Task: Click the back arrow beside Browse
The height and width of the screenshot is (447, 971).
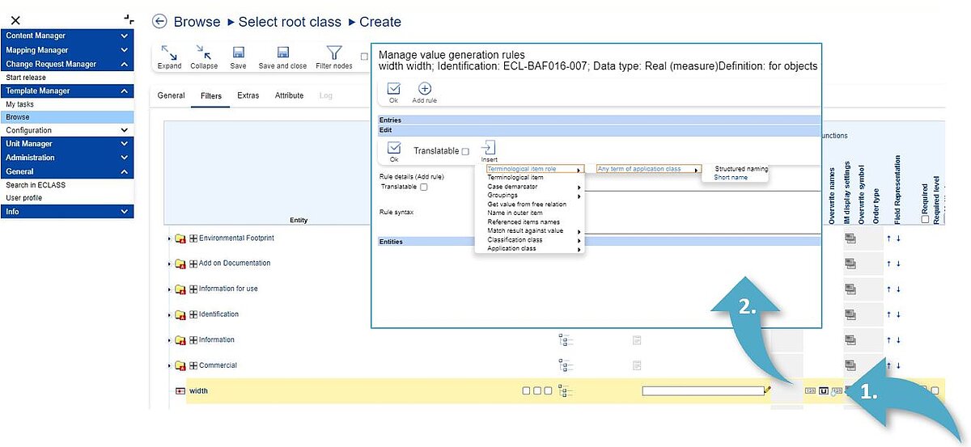Action: click(159, 22)
